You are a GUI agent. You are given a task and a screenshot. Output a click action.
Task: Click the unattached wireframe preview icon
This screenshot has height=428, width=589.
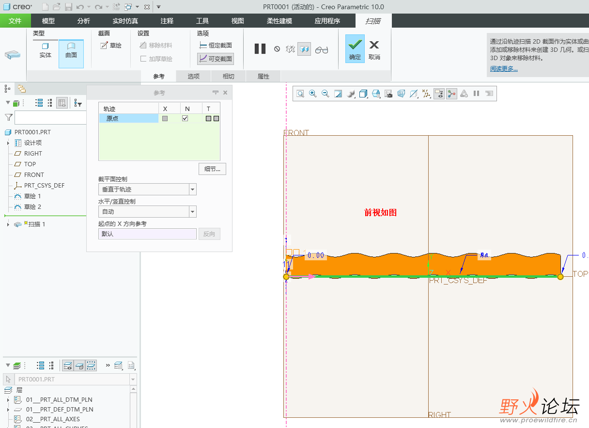[x=290, y=49]
